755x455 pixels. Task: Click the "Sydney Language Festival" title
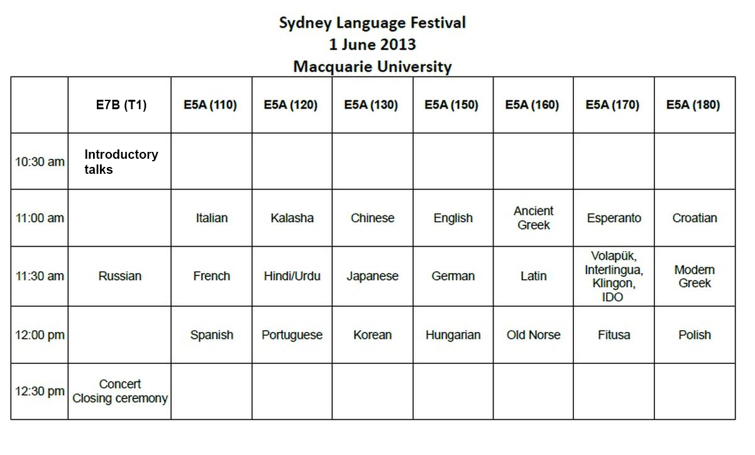(x=372, y=24)
